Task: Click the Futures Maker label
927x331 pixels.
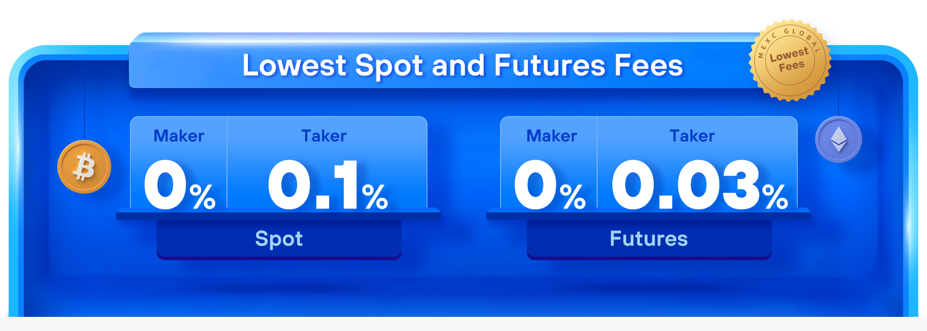Action: [x=552, y=136]
